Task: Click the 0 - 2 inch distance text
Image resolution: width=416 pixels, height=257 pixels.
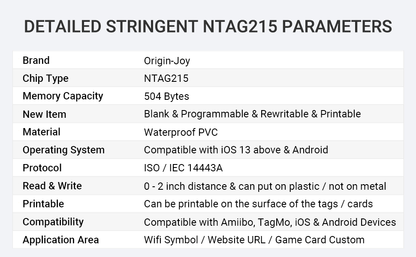Action: (x=185, y=186)
